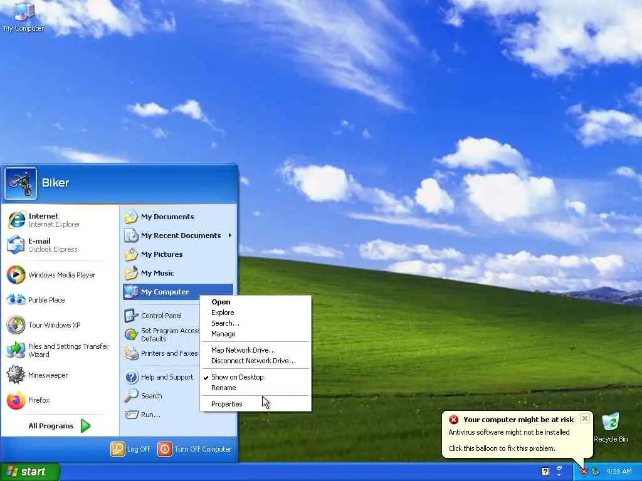The width and height of the screenshot is (642, 481).
Task: Choose Search... in context menu
Action: point(256,323)
